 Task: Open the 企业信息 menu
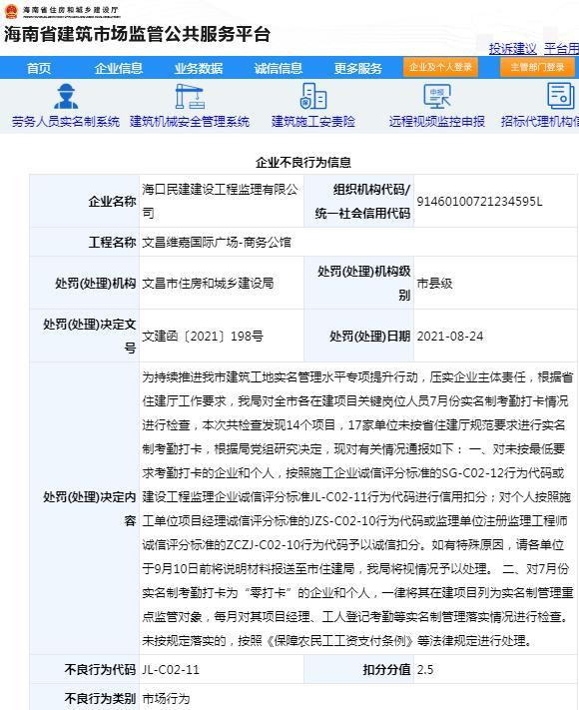pyautogui.click(x=119, y=68)
